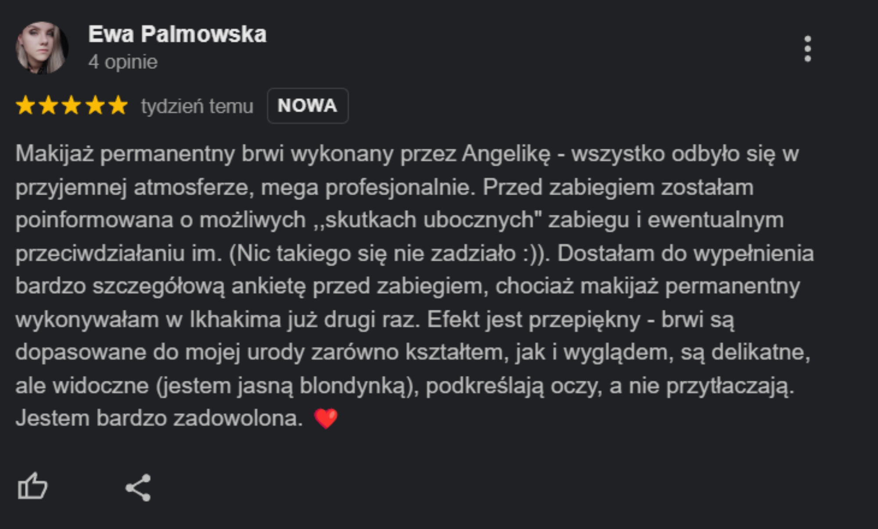878x529 pixels.
Task: Click the third yellow rating star
Action: pyautogui.click(x=72, y=106)
